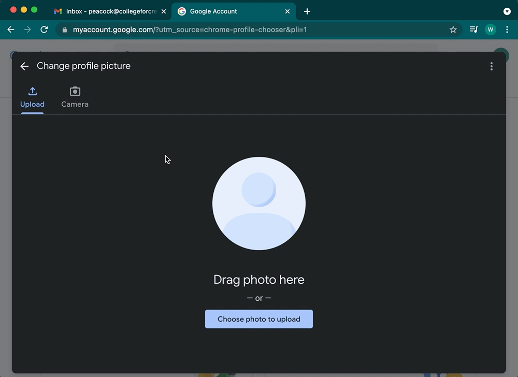This screenshot has height=377, width=518.
Task: Switch to the Camera tab
Action: 75,97
